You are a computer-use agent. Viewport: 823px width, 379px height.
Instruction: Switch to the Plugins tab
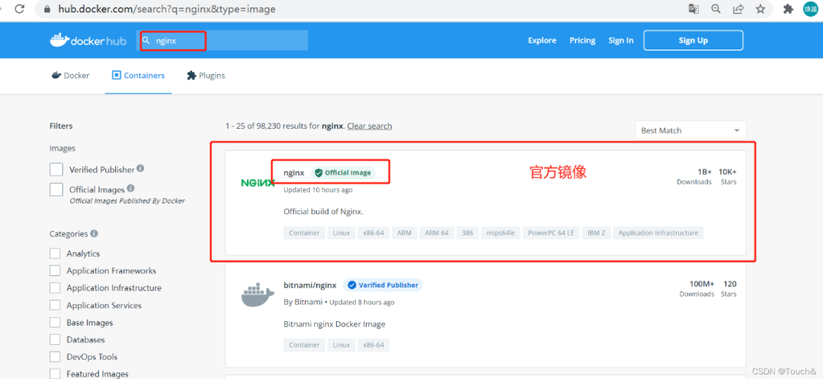[206, 75]
